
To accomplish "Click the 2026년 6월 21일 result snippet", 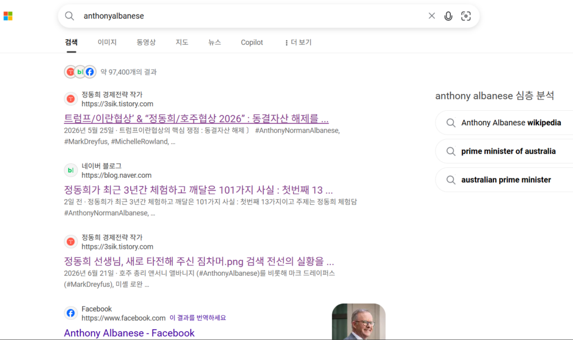I will click(200, 278).
